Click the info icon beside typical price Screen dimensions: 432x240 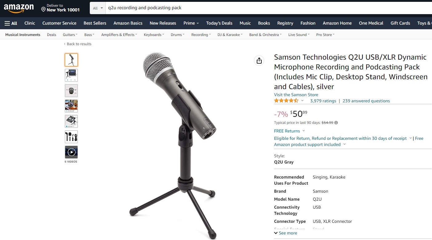[336, 123]
